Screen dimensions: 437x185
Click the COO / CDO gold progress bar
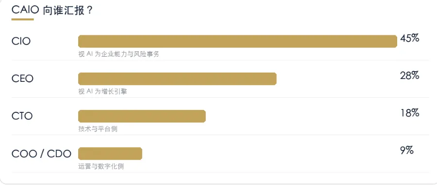(110, 154)
